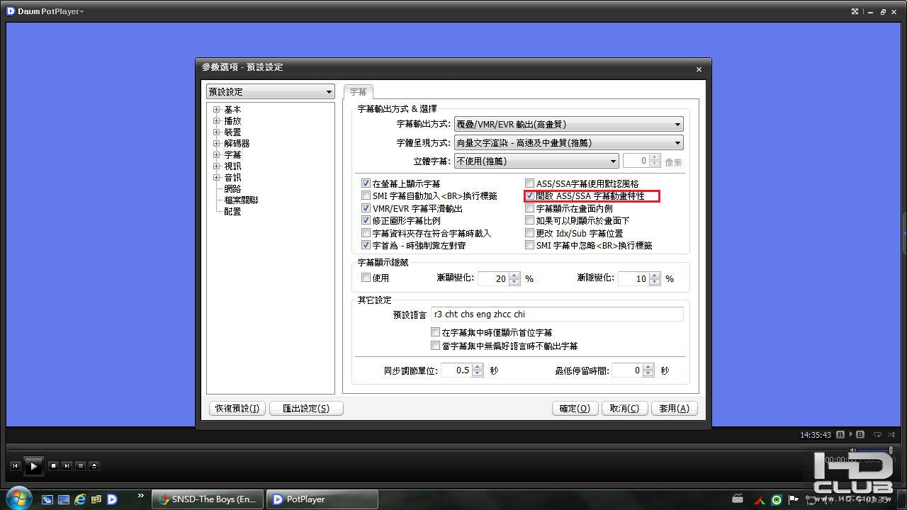Enable ASS/SSA字幕使用默認風格 checkbox
Image resolution: width=907 pixels, height=510 pixels.
click(529, 183)
